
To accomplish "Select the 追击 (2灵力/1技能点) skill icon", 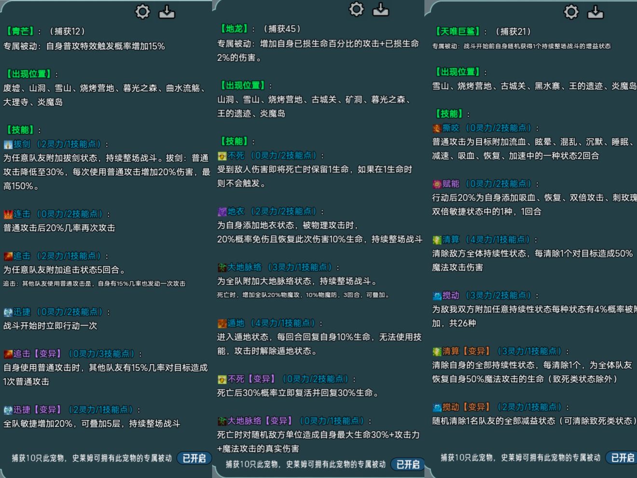I will 8,256.
